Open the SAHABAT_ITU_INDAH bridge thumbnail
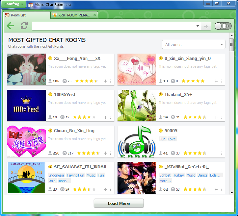The width and height of the screenshot is (238, 216). 26,177
